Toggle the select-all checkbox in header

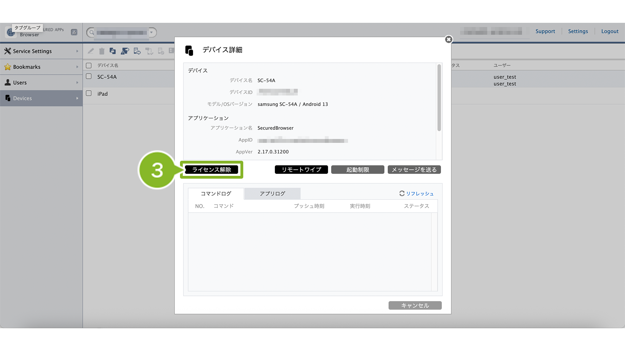(89, 66)
